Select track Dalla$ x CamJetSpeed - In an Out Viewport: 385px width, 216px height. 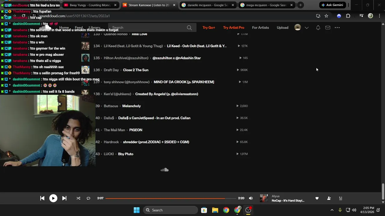[154, 118]
